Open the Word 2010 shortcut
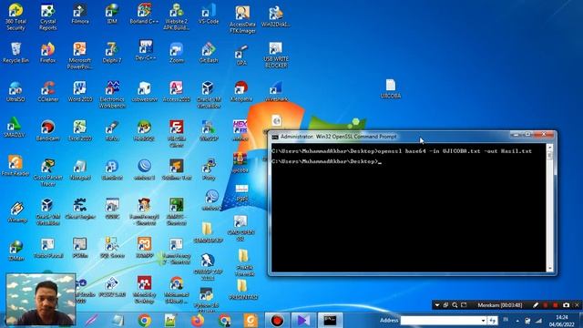The height and width of the screenshot is (328, 583). coord(80,91)
